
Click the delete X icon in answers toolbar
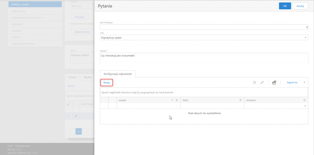[x=255, y=83]
